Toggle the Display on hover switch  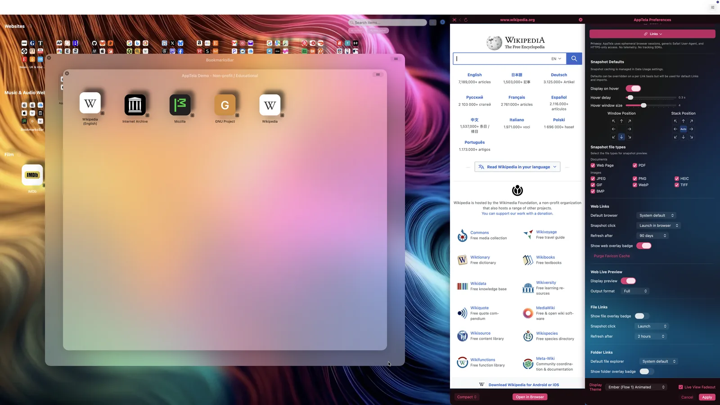(x=633, y=89)
